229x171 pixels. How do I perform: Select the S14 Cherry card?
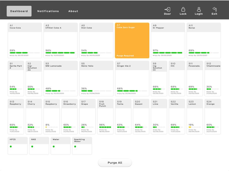pos(34,117)
